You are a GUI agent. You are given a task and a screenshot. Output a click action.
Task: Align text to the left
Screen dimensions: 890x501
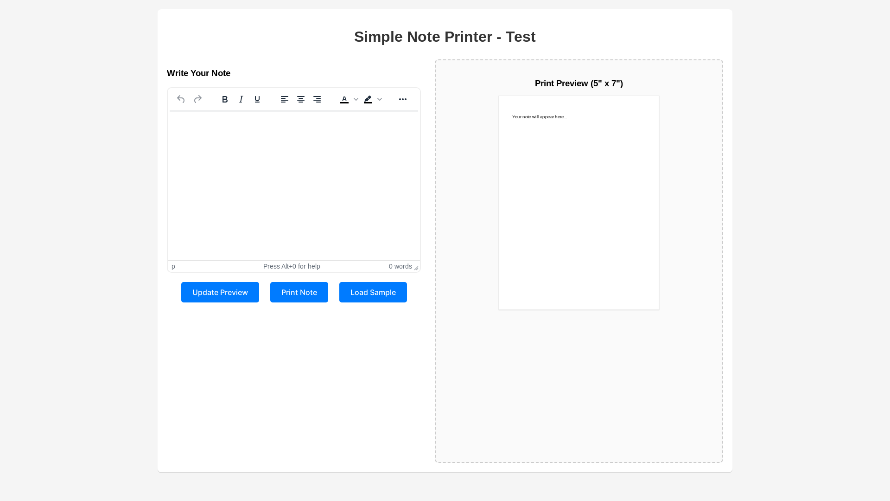point(285,99)
